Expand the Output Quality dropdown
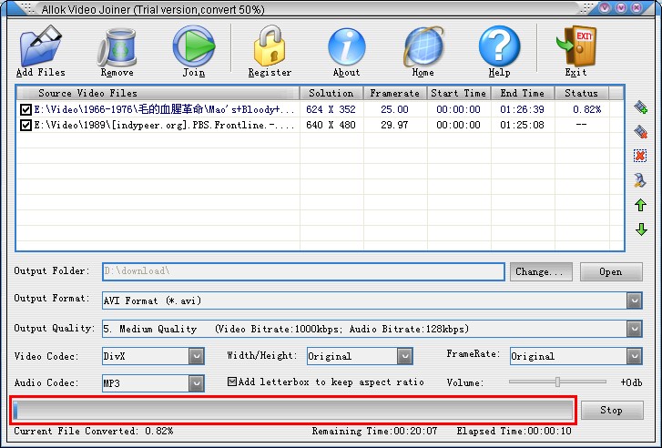The height and width of the screenshot is (448, 662). [x=634, y=329]
